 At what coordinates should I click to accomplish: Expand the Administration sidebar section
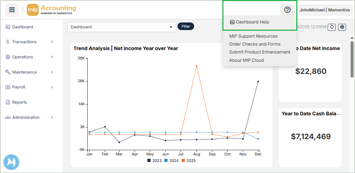coord(29,117)
